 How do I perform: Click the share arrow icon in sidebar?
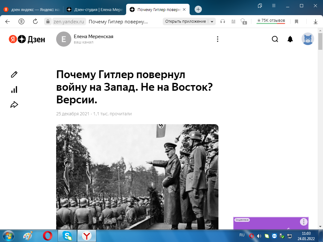pyautogui.click(x=14, y=104)
